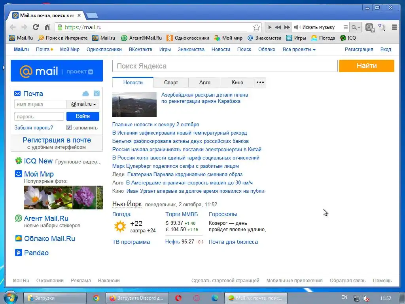Open the @mail.ru domain dropdown
The image size is (405, 304).
coord(83,104)
